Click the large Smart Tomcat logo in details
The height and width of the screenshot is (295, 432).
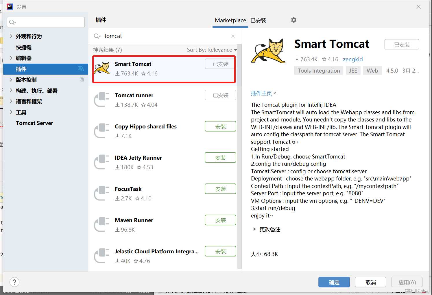coord(269,51)
